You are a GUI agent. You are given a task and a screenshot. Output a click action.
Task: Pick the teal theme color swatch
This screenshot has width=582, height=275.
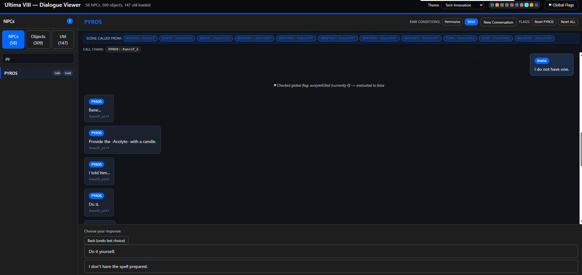pyautogui.click(x=493, y=5)
